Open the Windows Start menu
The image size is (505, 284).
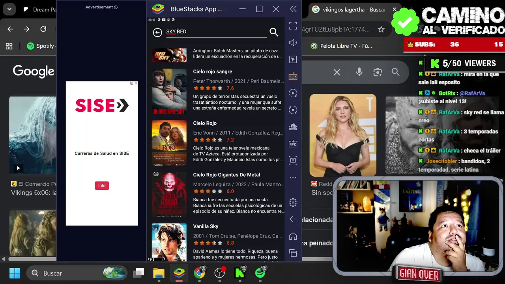pos(15,273)
